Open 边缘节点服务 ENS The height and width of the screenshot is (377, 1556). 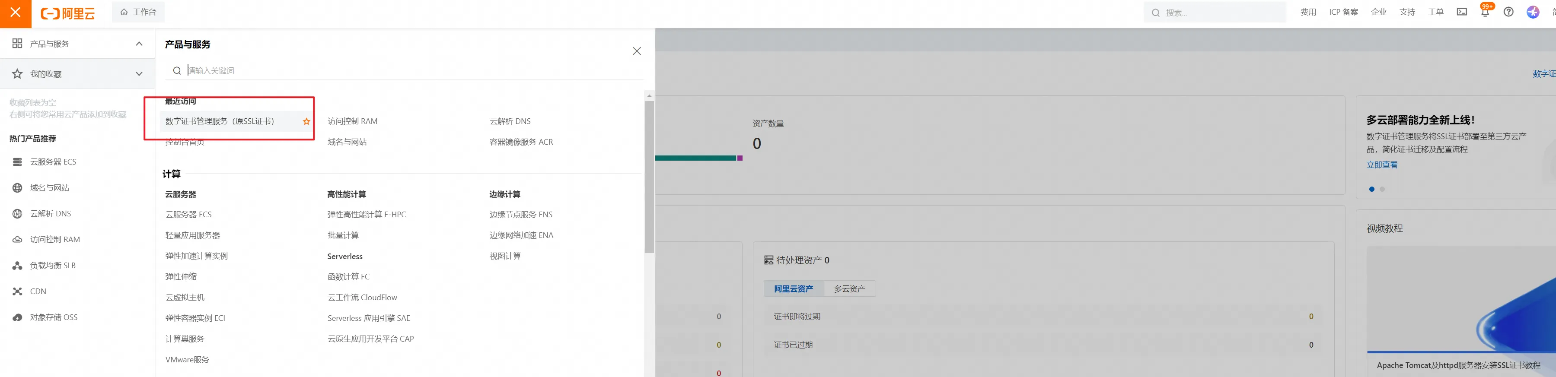521,214
